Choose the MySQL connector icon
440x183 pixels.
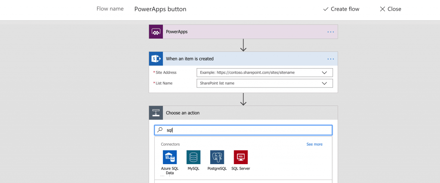[193, 157]
